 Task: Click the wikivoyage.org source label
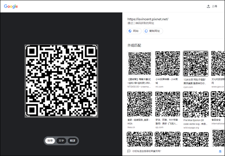coord(191,128)
